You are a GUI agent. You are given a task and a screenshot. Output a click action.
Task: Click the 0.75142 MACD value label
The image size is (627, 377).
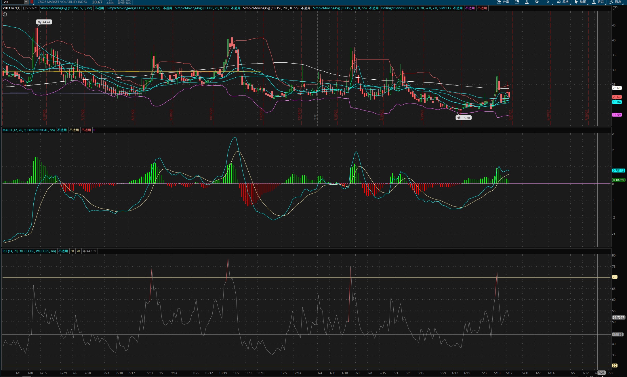pos(618,171)
